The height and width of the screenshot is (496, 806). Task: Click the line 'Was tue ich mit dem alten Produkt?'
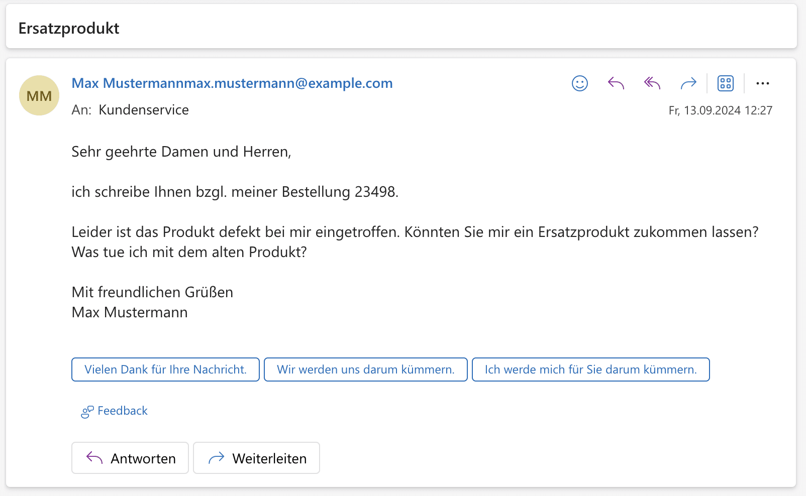coord(189,252)
